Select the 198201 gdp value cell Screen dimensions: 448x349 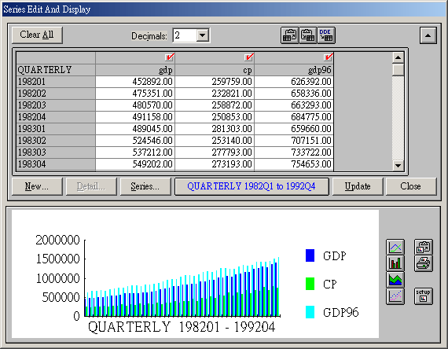[135, 82]
